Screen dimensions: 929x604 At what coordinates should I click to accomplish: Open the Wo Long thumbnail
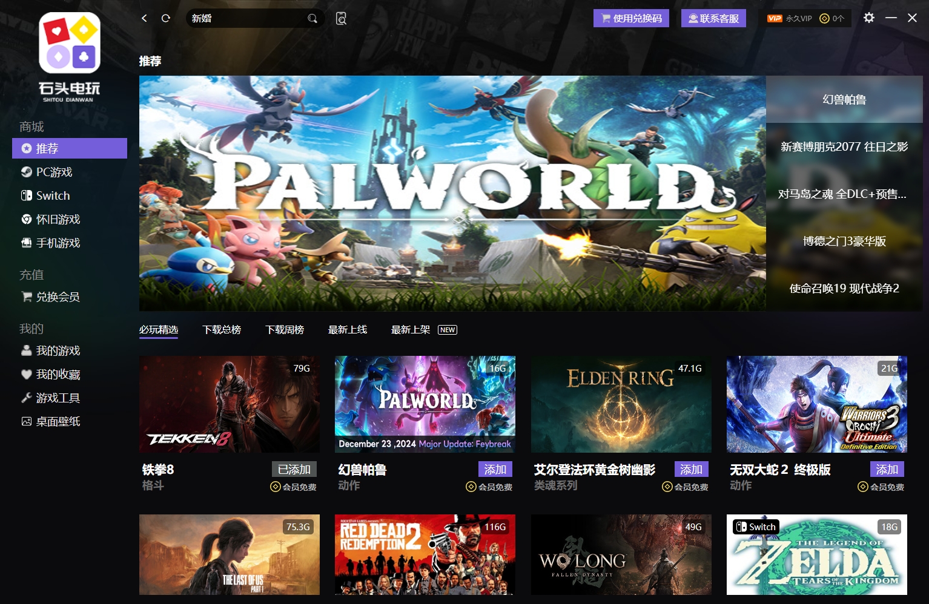point(621,554)
